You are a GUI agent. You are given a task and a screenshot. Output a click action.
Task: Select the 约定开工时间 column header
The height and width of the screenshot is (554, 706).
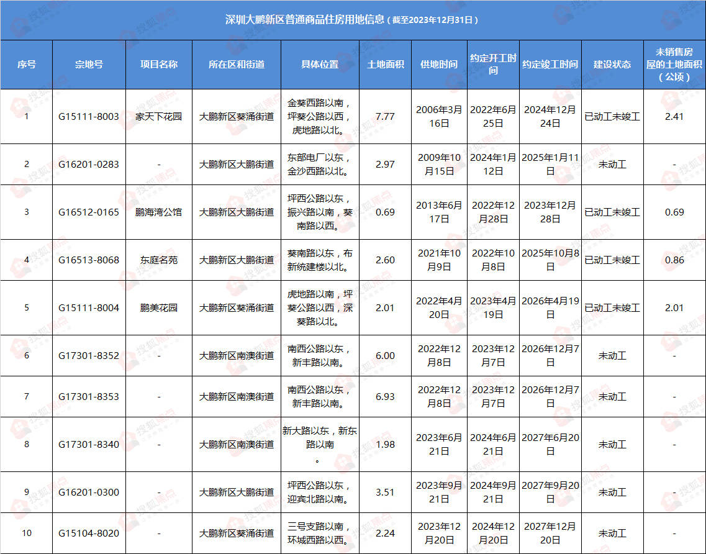click(493, 65)
